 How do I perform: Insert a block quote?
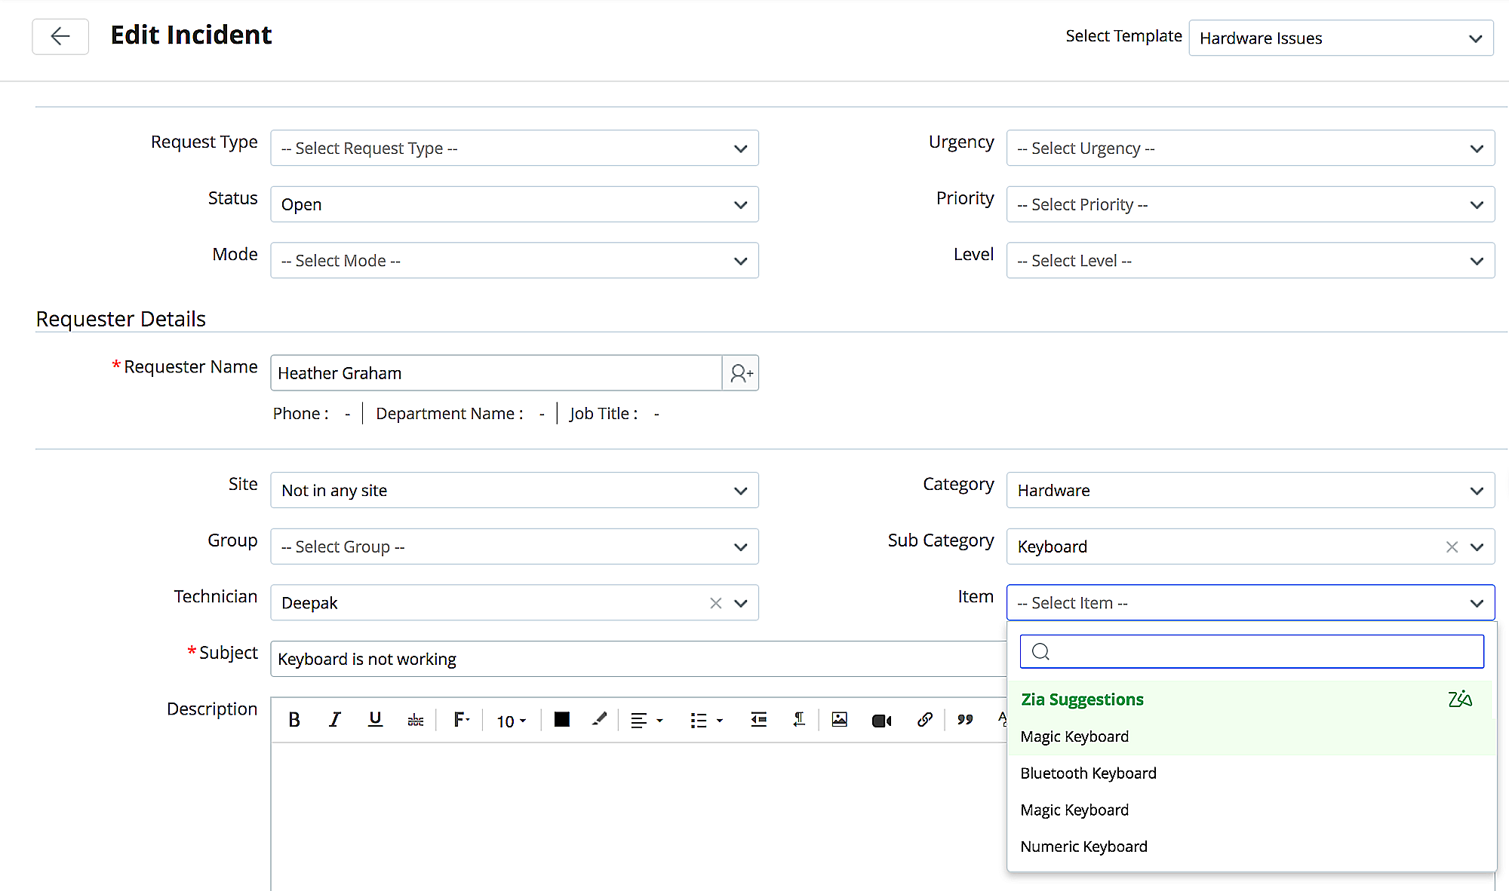point(965,720)
